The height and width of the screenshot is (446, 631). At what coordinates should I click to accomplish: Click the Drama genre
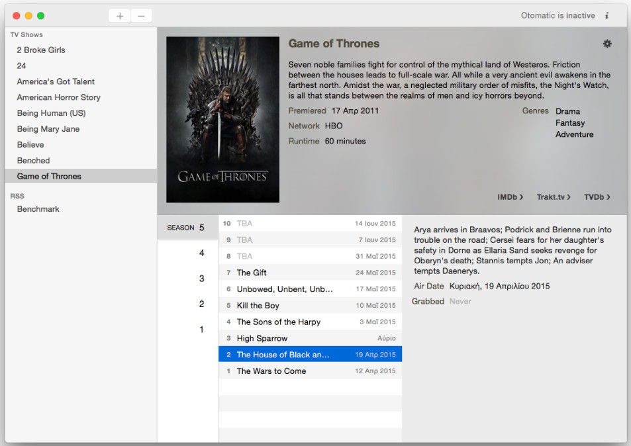coord(567,111)
